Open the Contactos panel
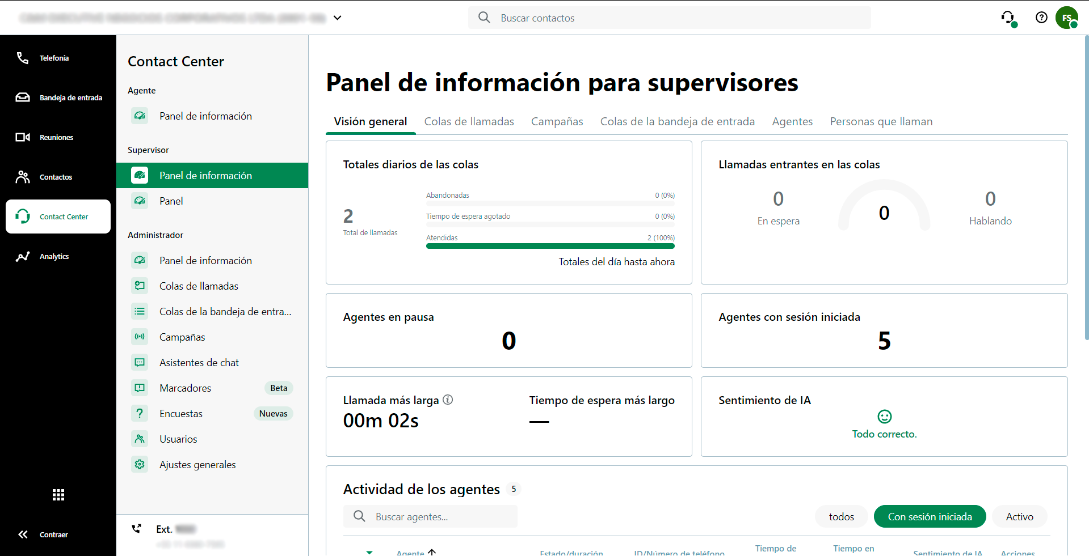This screenshot has height=556, width=1089. pos(56,177)
